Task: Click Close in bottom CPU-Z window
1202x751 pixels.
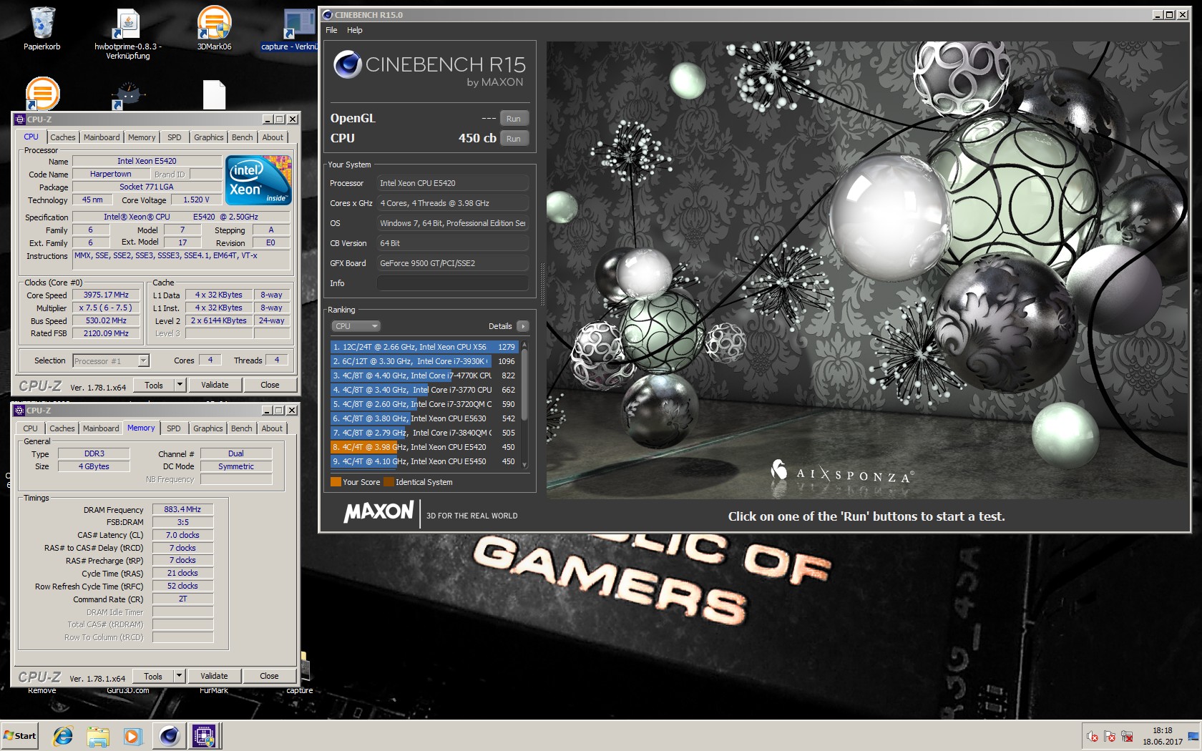Action: click(x=269, y=676)
